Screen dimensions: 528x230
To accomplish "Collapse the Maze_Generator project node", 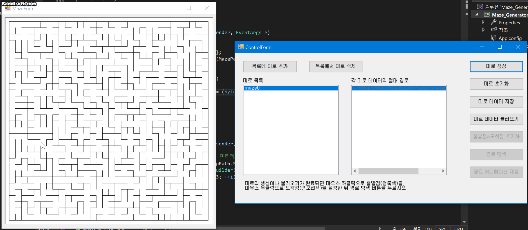I will point(477,14).
